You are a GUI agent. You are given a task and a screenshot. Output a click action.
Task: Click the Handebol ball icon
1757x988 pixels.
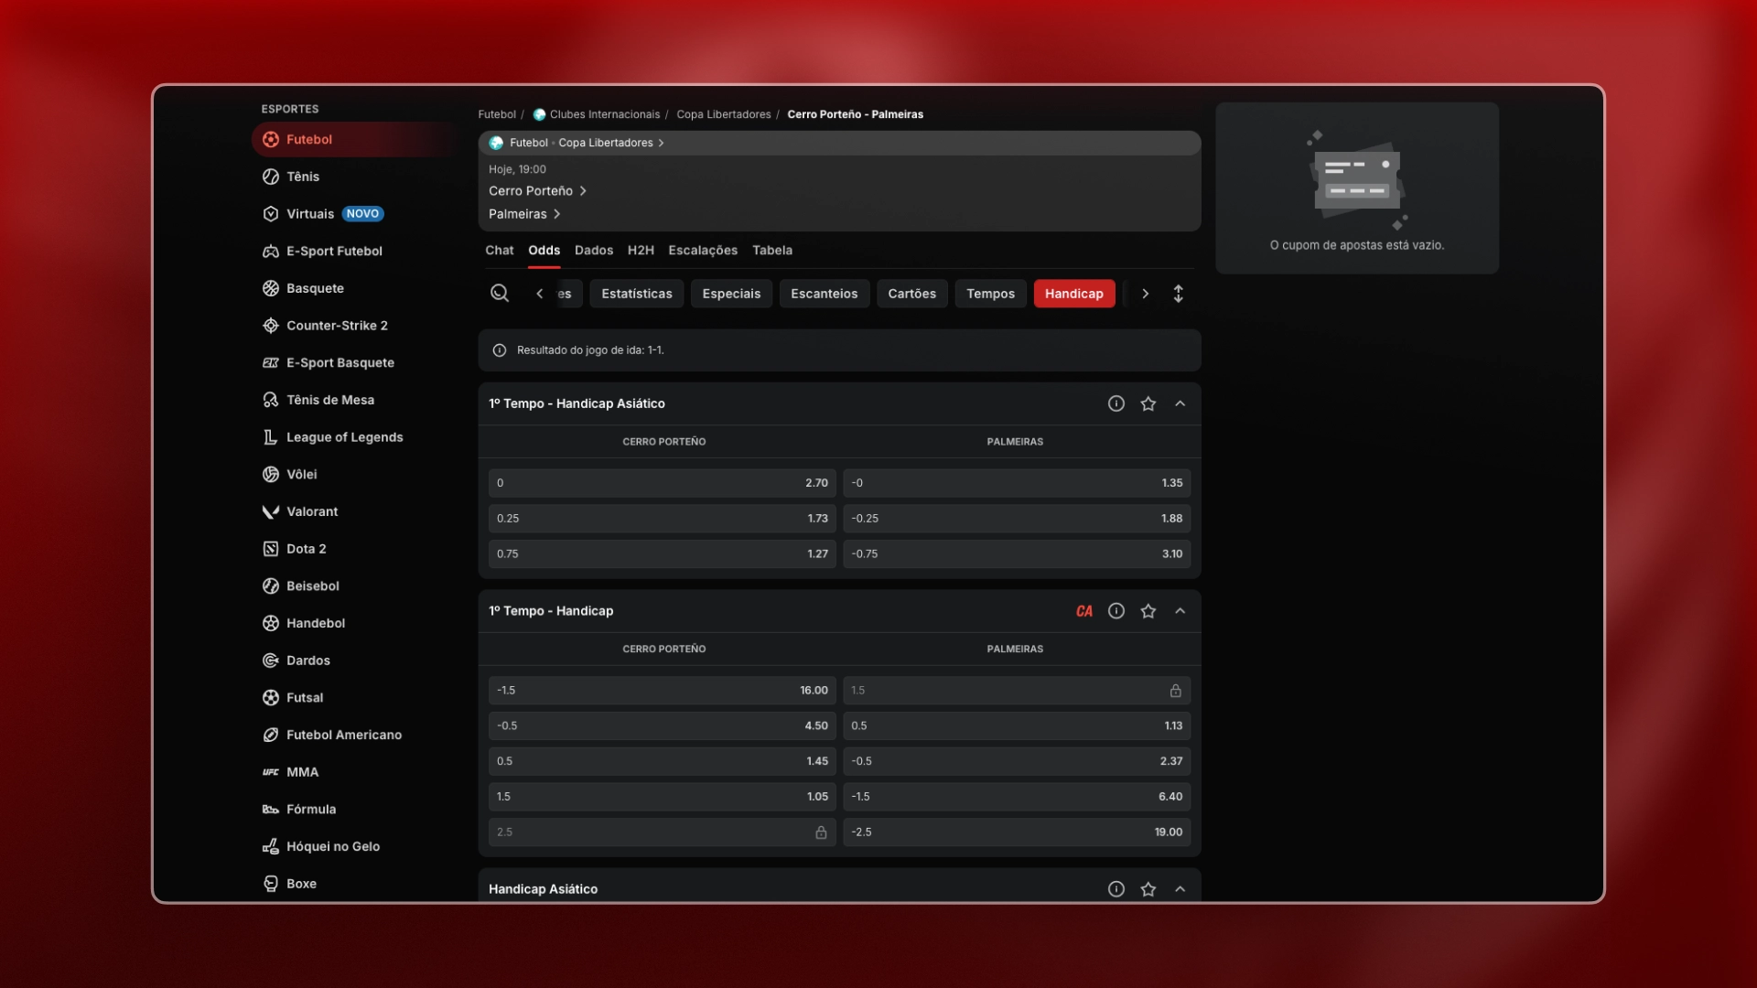[x=271, y=623]
